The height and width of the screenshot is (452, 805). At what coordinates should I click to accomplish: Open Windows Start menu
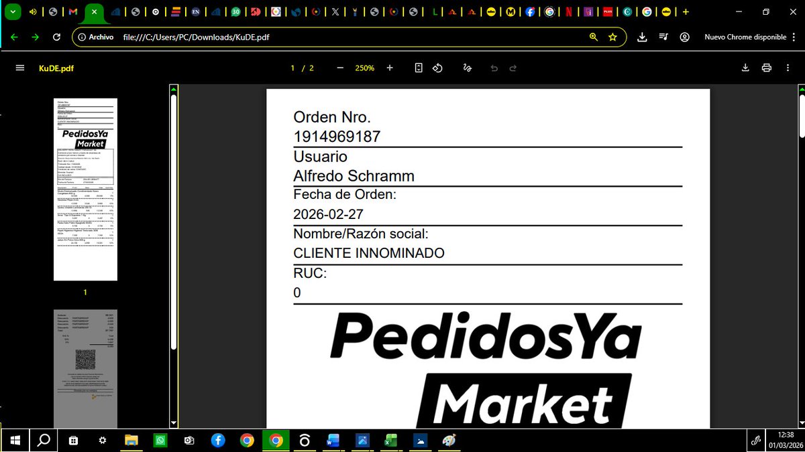click(14, 440)
